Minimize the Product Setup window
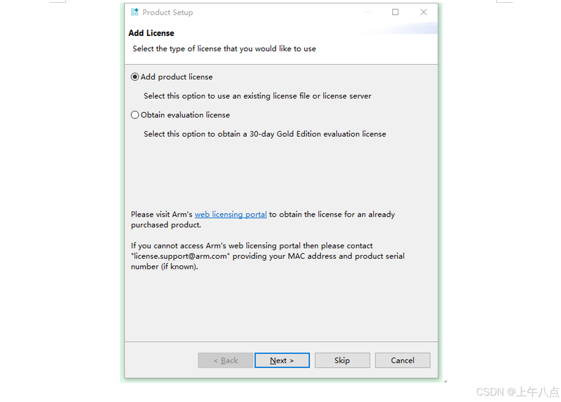The width and height of the screenshot is (561, 402). click(x=368, y=12)
